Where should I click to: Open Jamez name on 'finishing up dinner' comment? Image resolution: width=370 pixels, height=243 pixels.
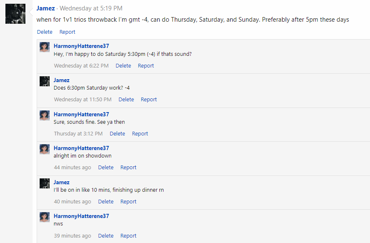(x=61, y=183)
